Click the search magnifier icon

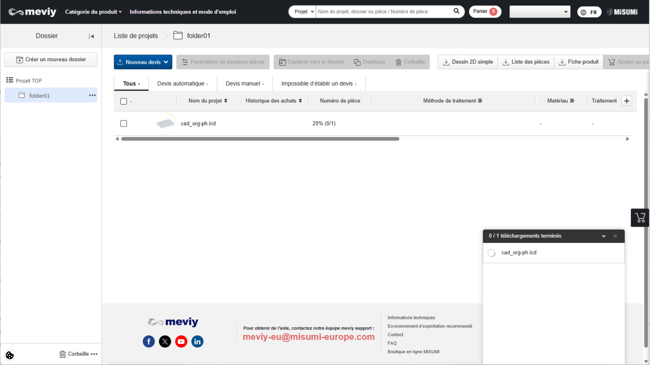(456, 11)
